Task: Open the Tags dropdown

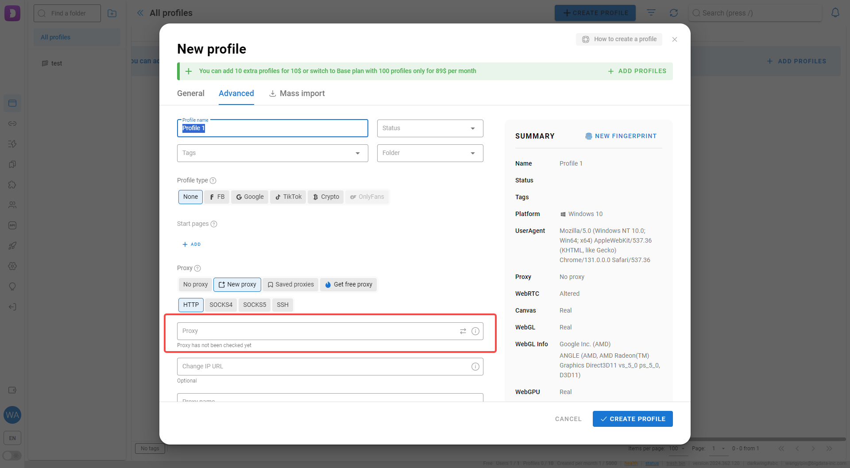Action: click(272, 153)
